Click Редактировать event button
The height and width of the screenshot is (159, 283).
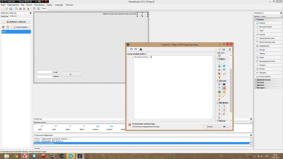pos(21,27)
